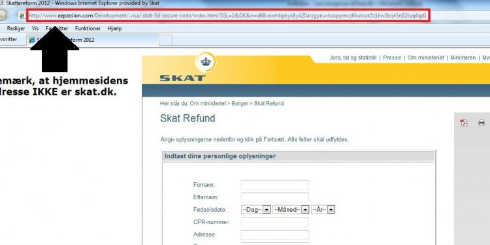
Task: Select the Skattereform 2012 browser tab
Action: click(x=92, y=40)
